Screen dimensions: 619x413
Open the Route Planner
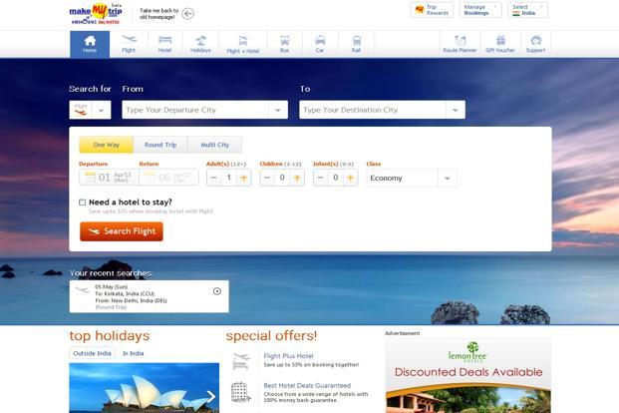(x=460, y=44)
